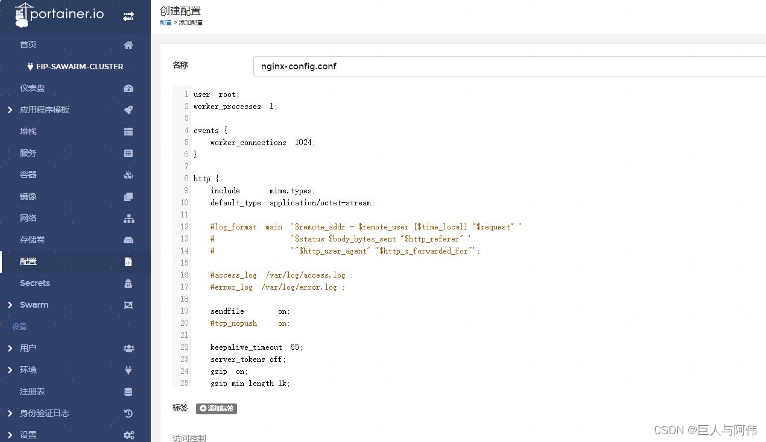Expand the 用户 menu chevron
766x442 pixels.
[x=10, y=348]
